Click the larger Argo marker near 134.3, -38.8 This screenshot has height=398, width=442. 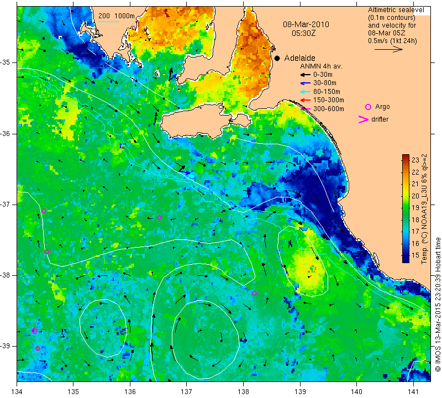click(x=34, y=331)
